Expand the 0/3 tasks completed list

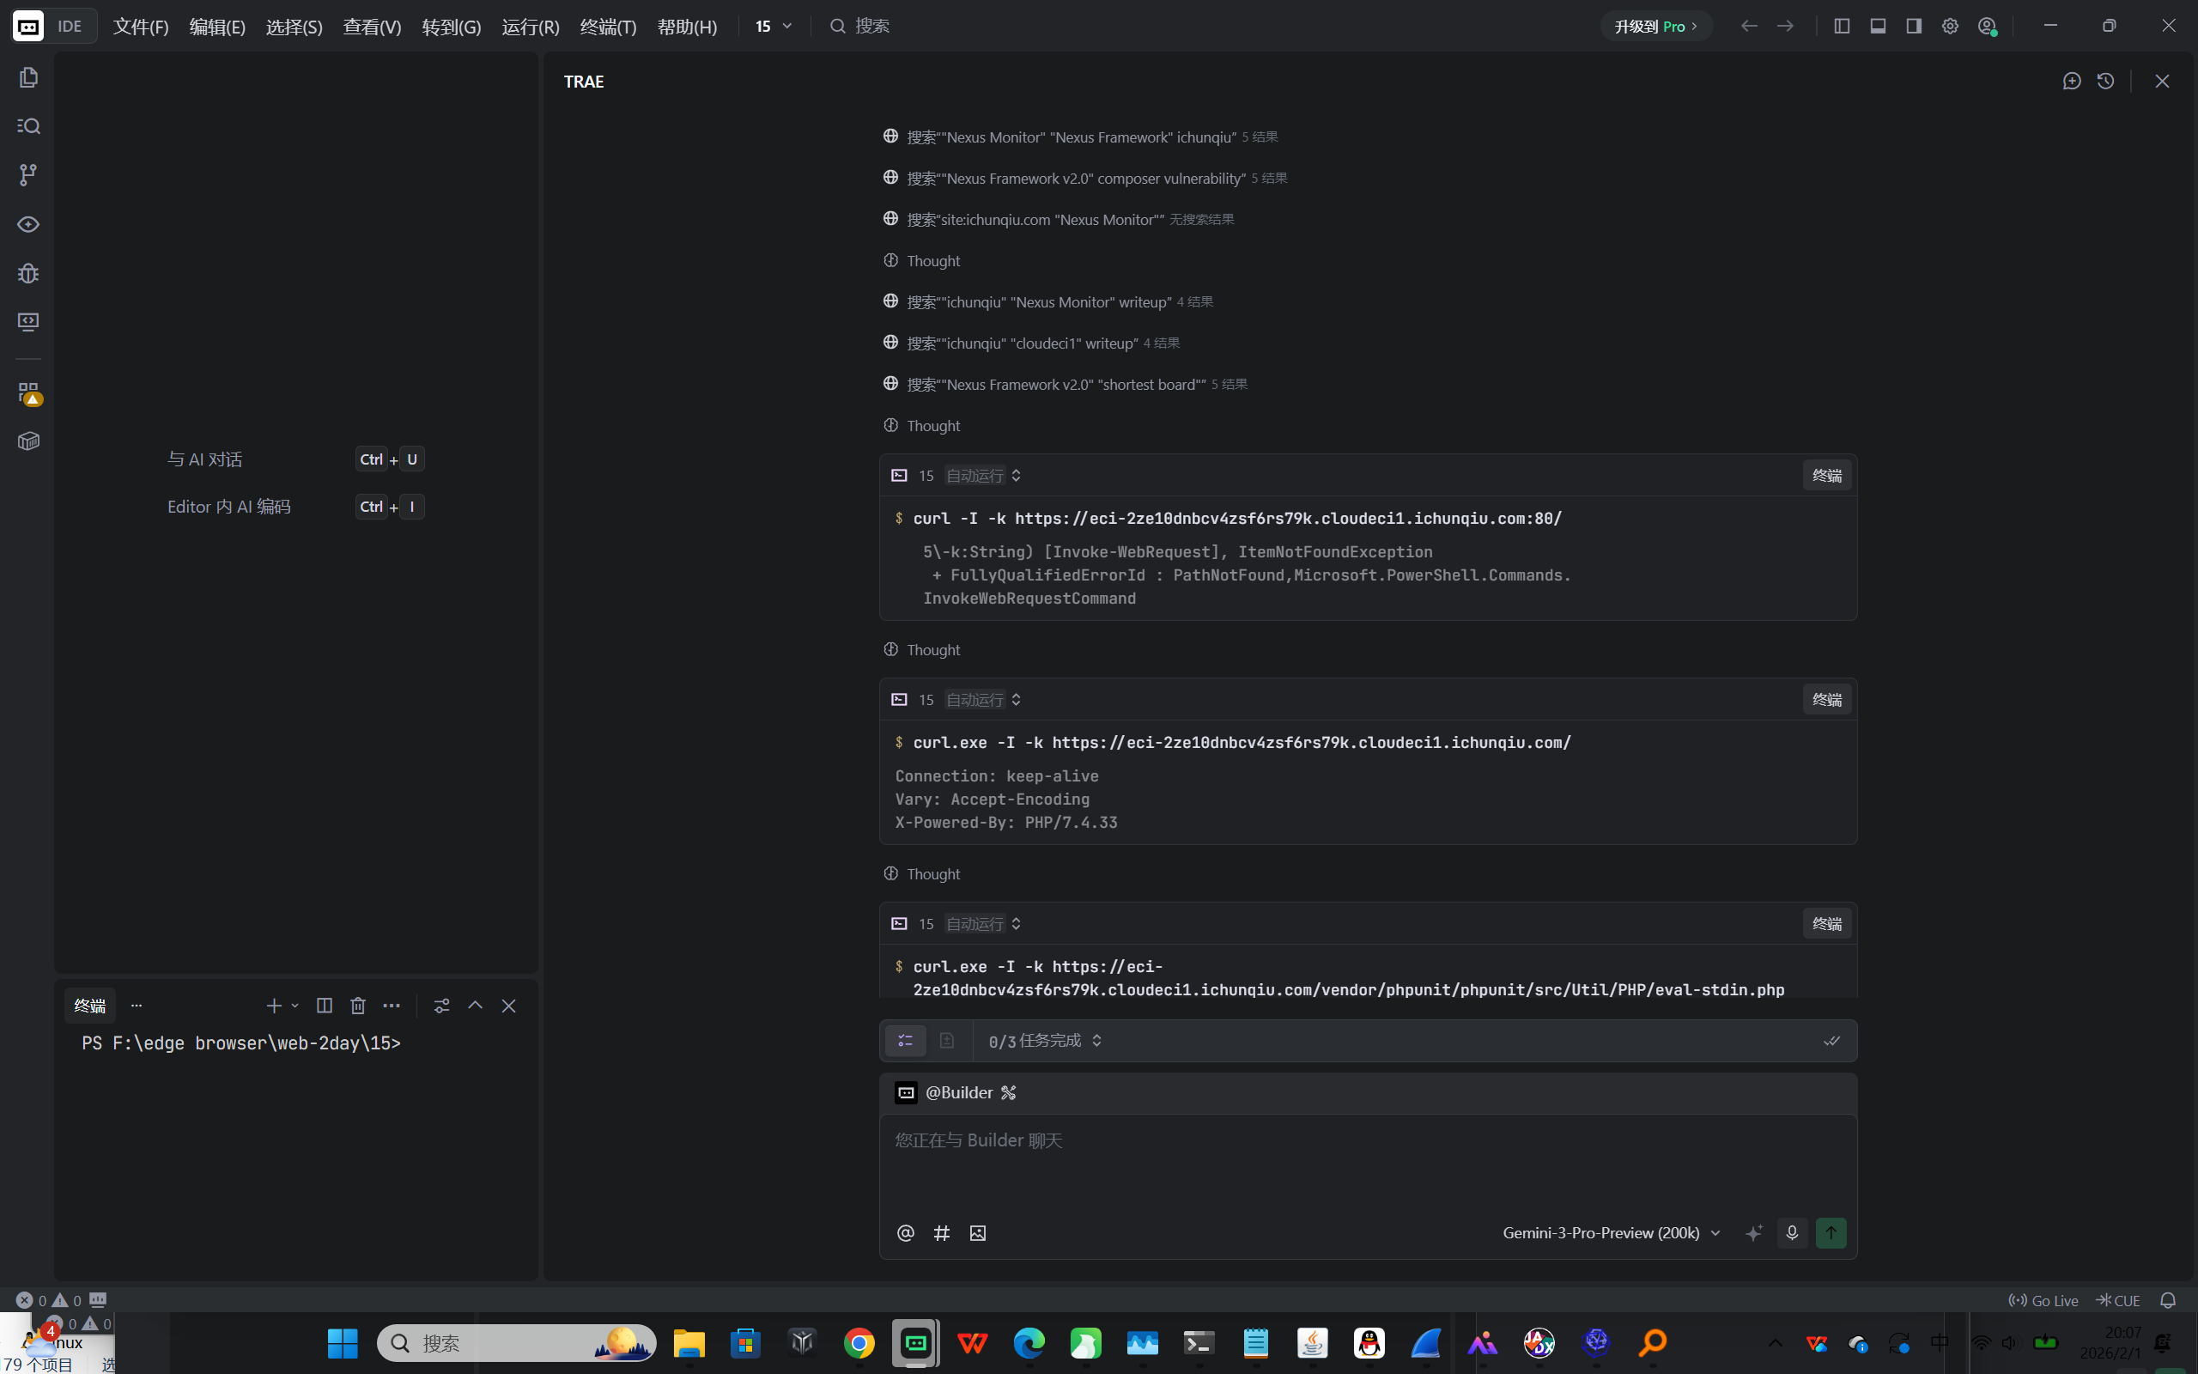(x=1045, y=1041)
